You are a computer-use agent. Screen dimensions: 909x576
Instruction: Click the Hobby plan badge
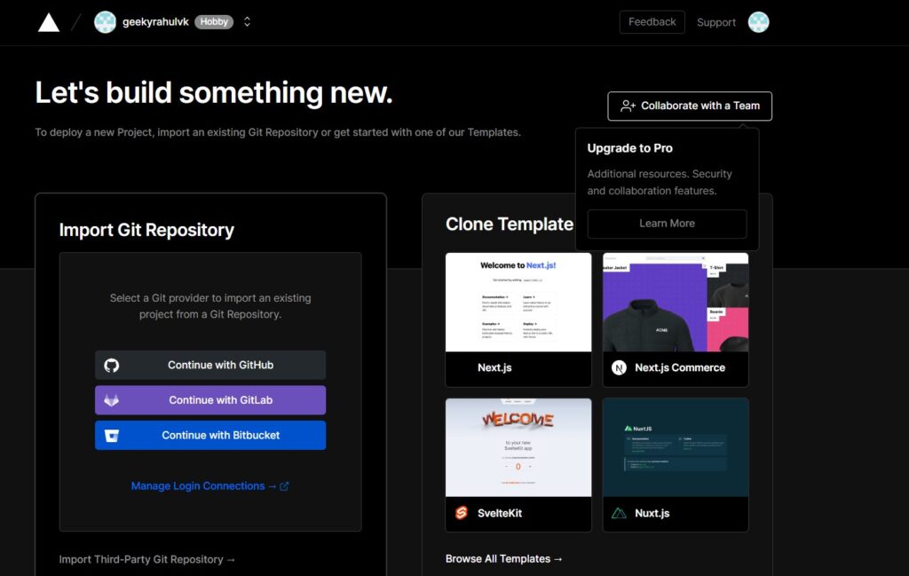pyautogui.click(x=214, y=22)
